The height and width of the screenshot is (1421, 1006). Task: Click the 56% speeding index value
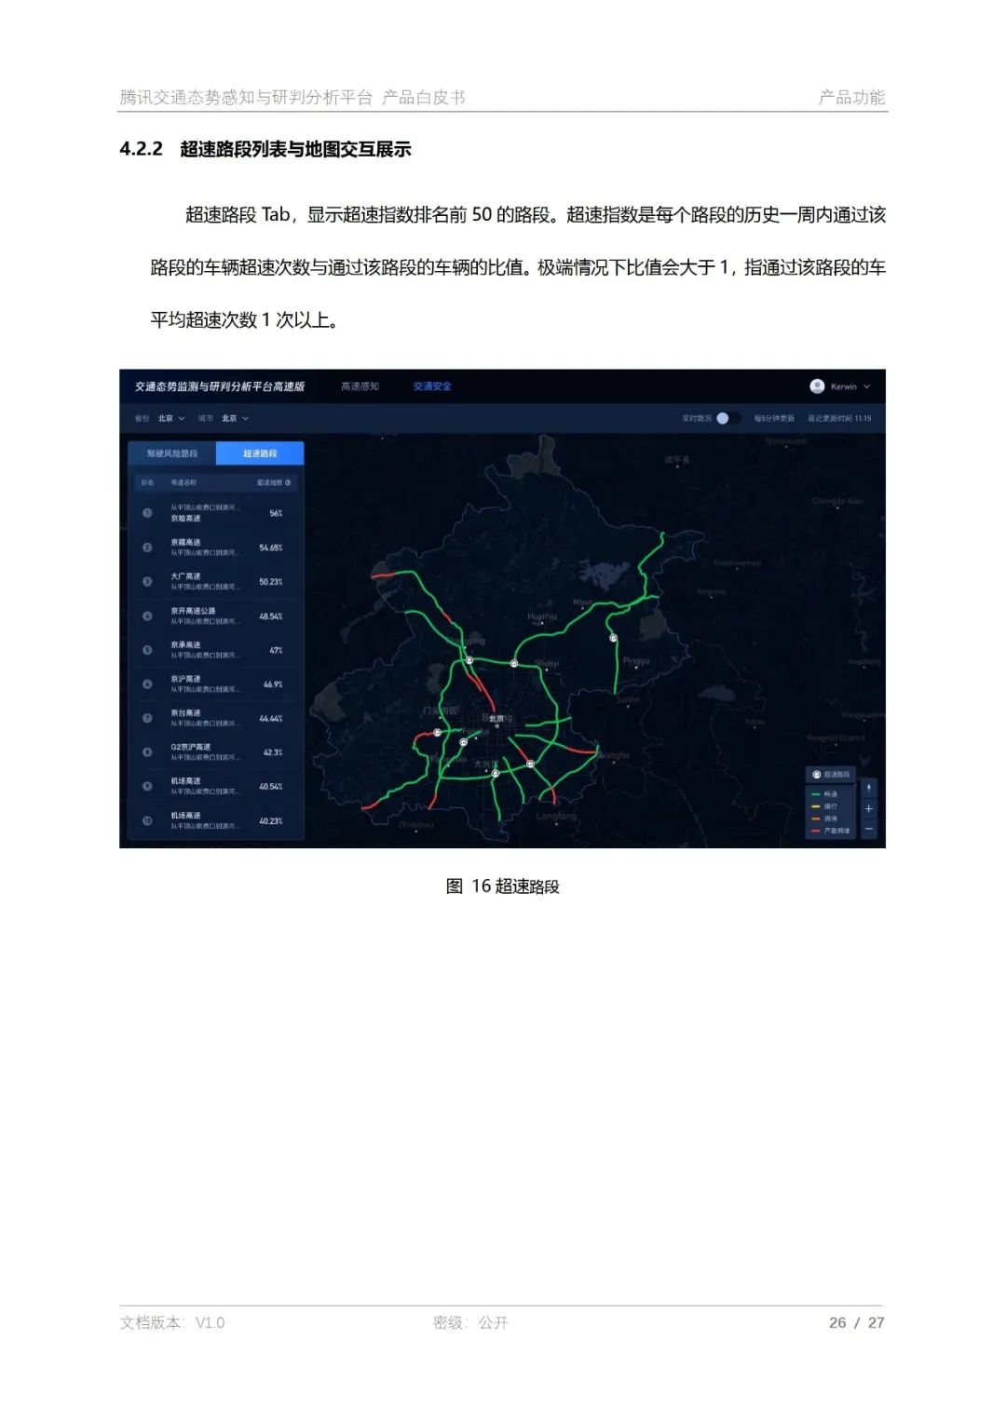[x=276, y=513]
